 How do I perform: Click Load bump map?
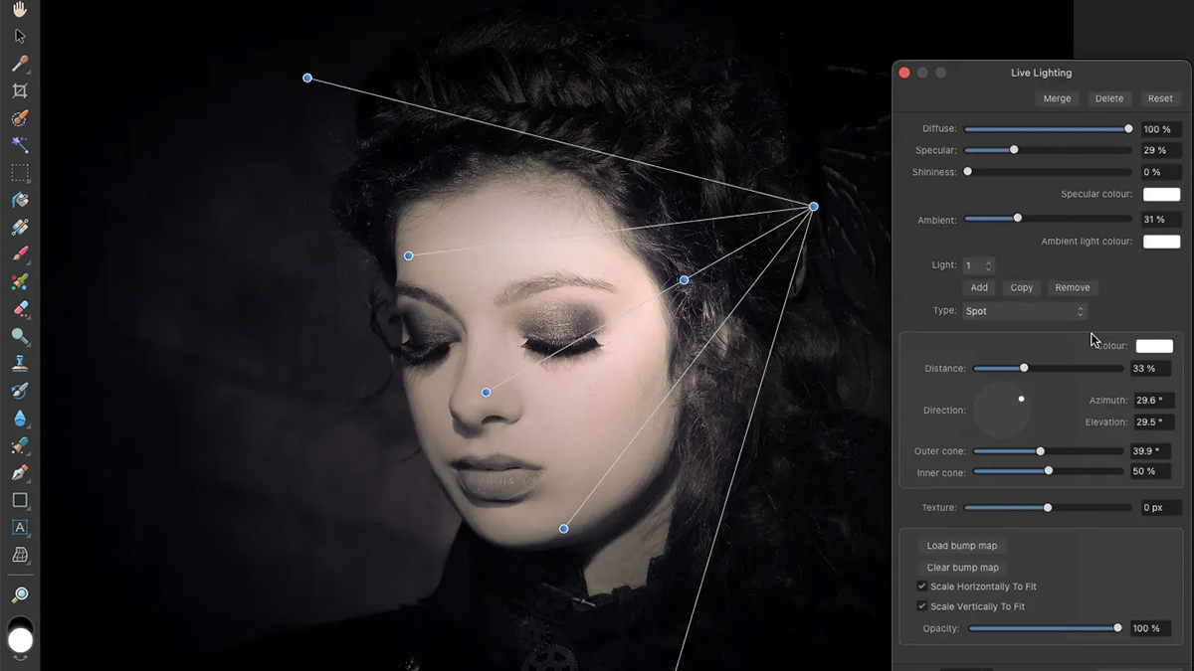point(961,545)
